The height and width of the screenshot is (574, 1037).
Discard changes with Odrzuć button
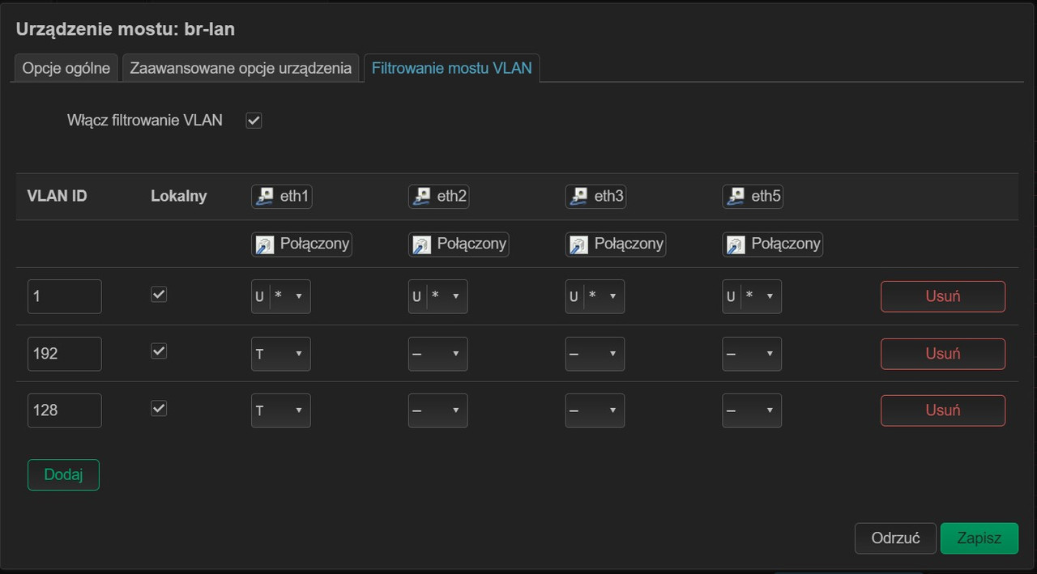pos(895,538)
